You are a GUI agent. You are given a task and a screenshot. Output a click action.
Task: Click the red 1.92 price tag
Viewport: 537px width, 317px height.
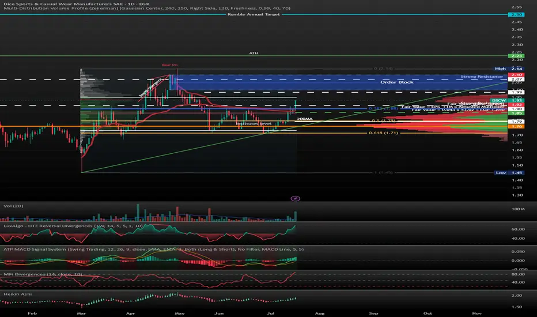(x=516, y=104)
